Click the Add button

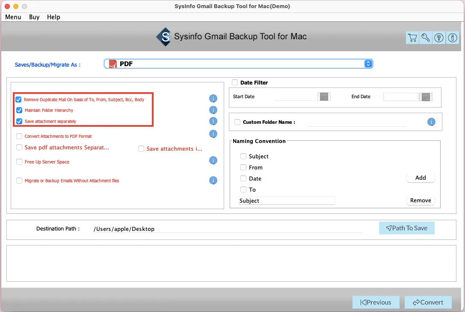coord(421,178)
